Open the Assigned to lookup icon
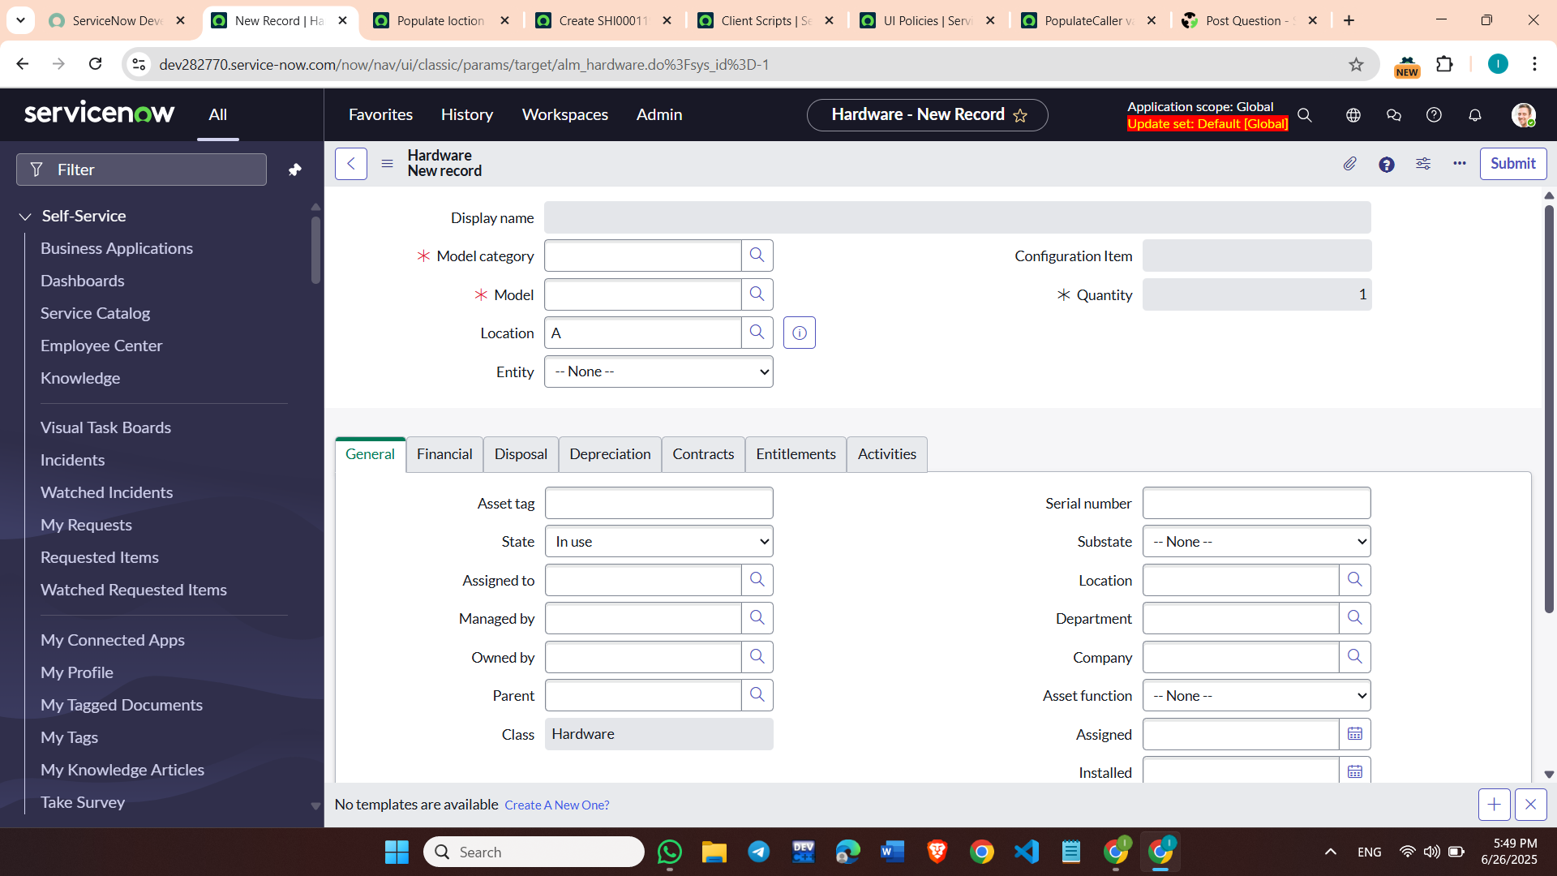The image size is (1557, 876). click(757, 580)
